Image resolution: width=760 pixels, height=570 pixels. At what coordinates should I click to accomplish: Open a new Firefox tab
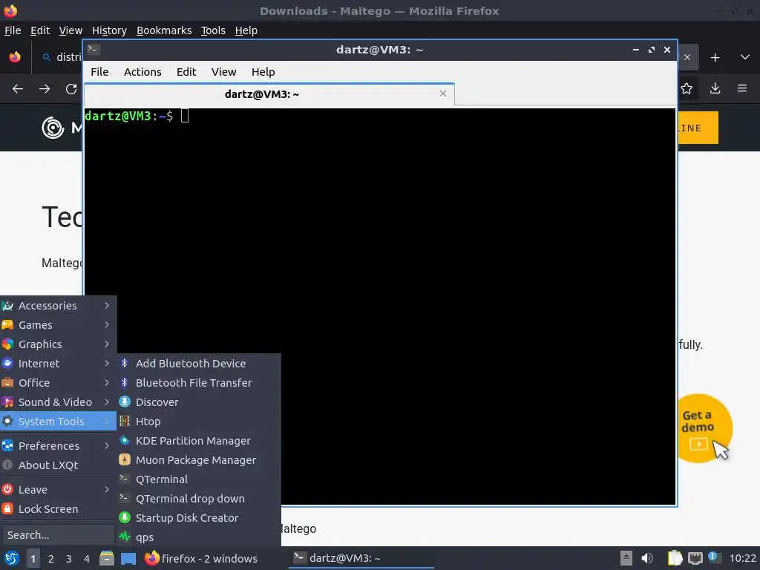point(715,58)
